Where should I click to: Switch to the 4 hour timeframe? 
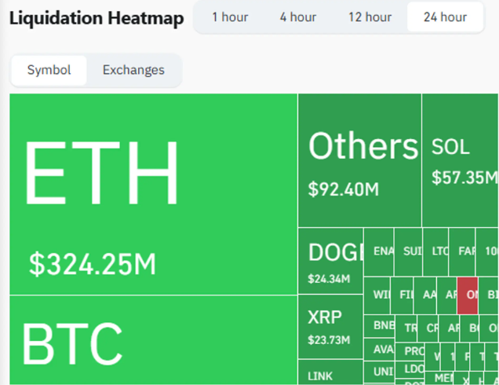298,17
